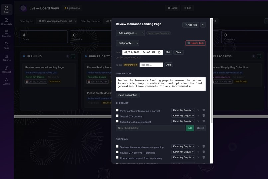Open Checklists from the sidebar

tap(7, 22)
